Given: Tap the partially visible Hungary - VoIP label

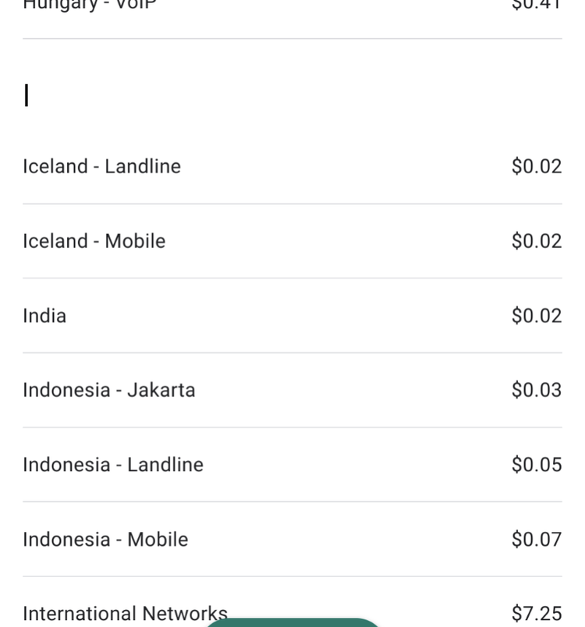Looking at the screenshot, I should pyautogui.click(x=90, y=5).
